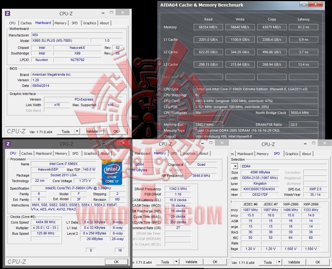Open the Tools dropdown arrow in Mainboard window
Viewport: 332px width, 269px height.
pyautogui.click(x=77, y=131)
